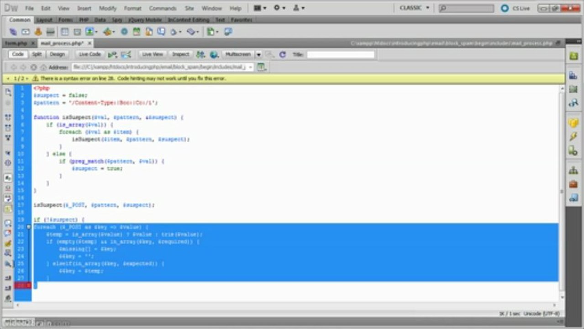Click the Stop icon next to address bar
This screenshot has height=329, width=584.
pos(33,67)
